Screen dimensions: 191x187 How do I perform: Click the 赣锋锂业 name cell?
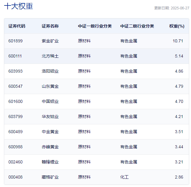tap(50, 162)
